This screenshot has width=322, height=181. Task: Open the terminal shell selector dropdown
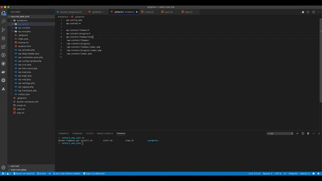tap(280, 134)
